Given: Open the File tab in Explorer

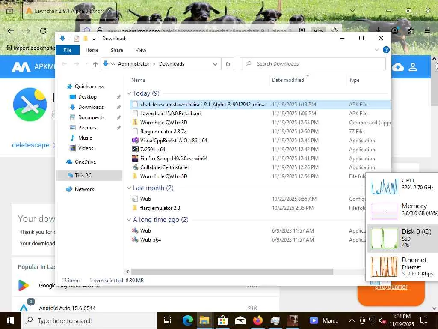Looking at the screenshot, I should (68, 50).
